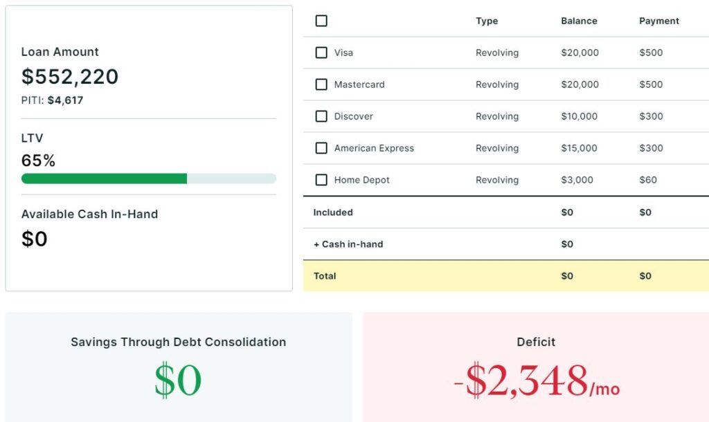Click the Deficit -$2,348/mo amount

click(x=537, y=381)
